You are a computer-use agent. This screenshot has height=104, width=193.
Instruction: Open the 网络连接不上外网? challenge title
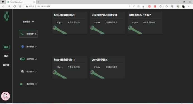pyautogui.click(x=140, y=15)
